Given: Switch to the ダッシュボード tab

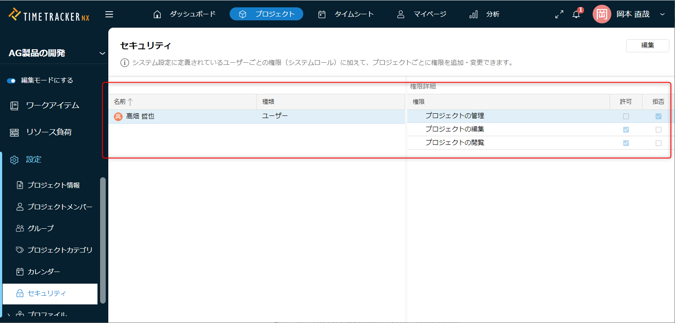Looking at the screenshot, I should 185,14.
